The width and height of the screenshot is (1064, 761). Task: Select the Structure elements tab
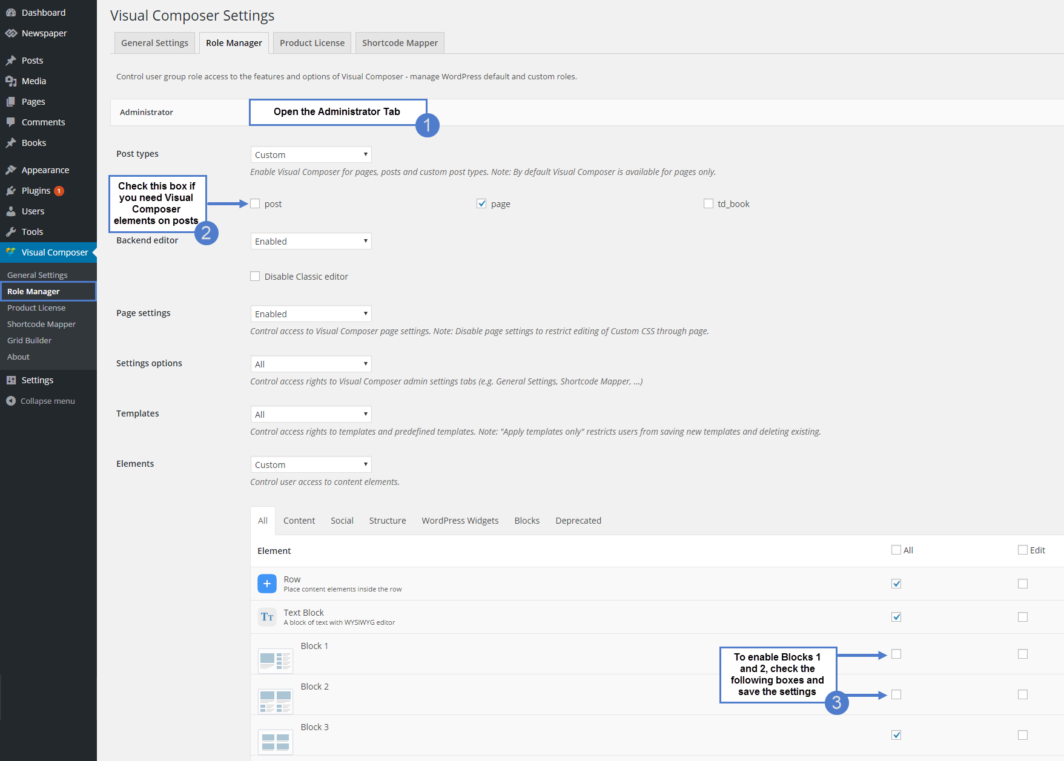point(388,521)
